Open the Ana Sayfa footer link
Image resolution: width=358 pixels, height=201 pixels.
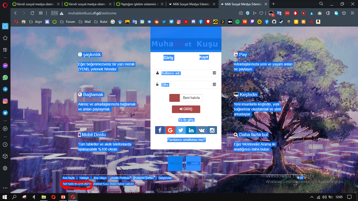click(x=69, y=178)
